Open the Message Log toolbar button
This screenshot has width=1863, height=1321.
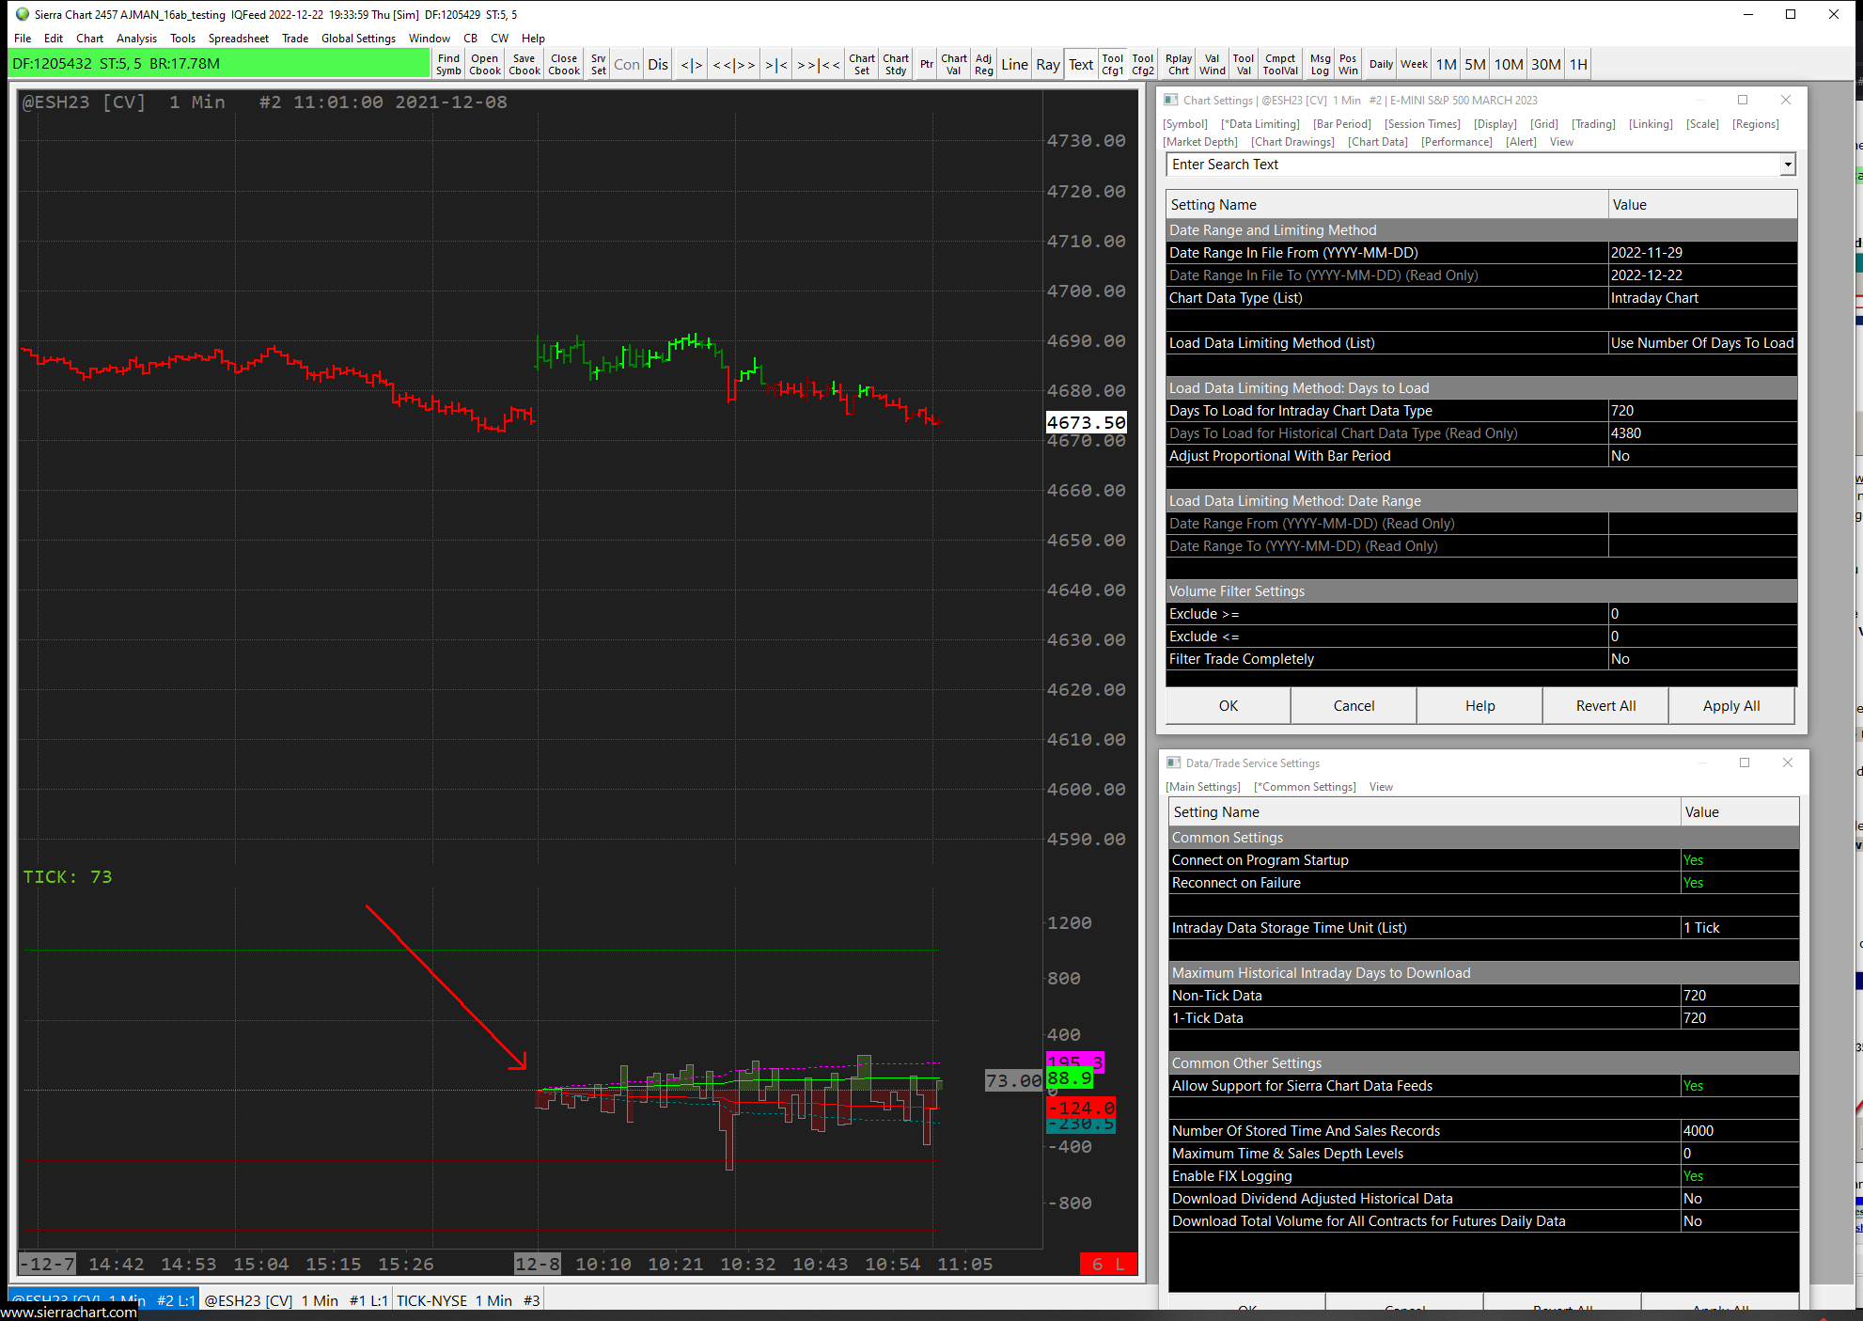[1320, 64]
